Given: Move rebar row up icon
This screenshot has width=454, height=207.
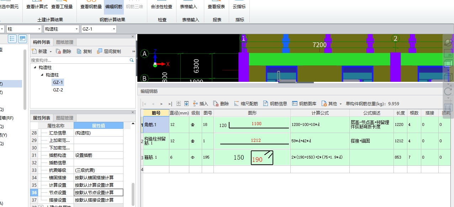Looking at the screenshot, I should pyautogui.click(x=179, y=104).
